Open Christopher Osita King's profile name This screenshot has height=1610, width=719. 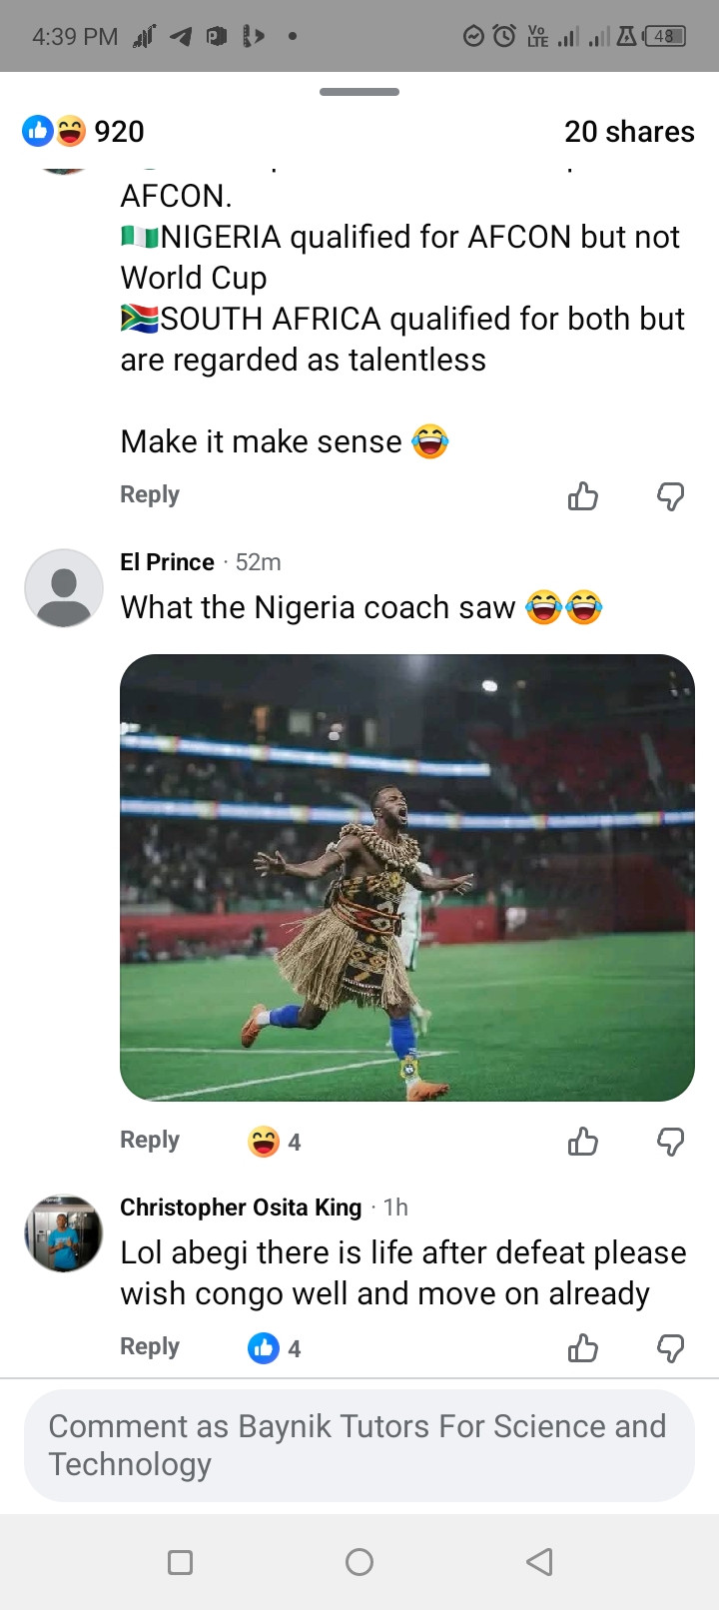tap(241, 1207)
